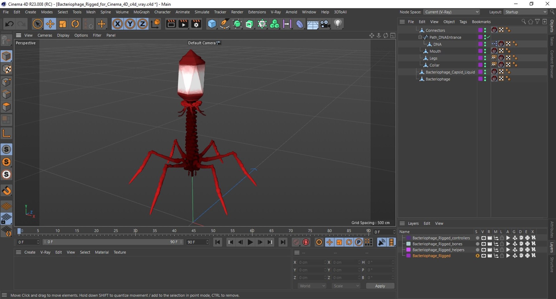Toggle visibility of Bacteriophage_Rigged_helpers layer

(x=483, y=250)
